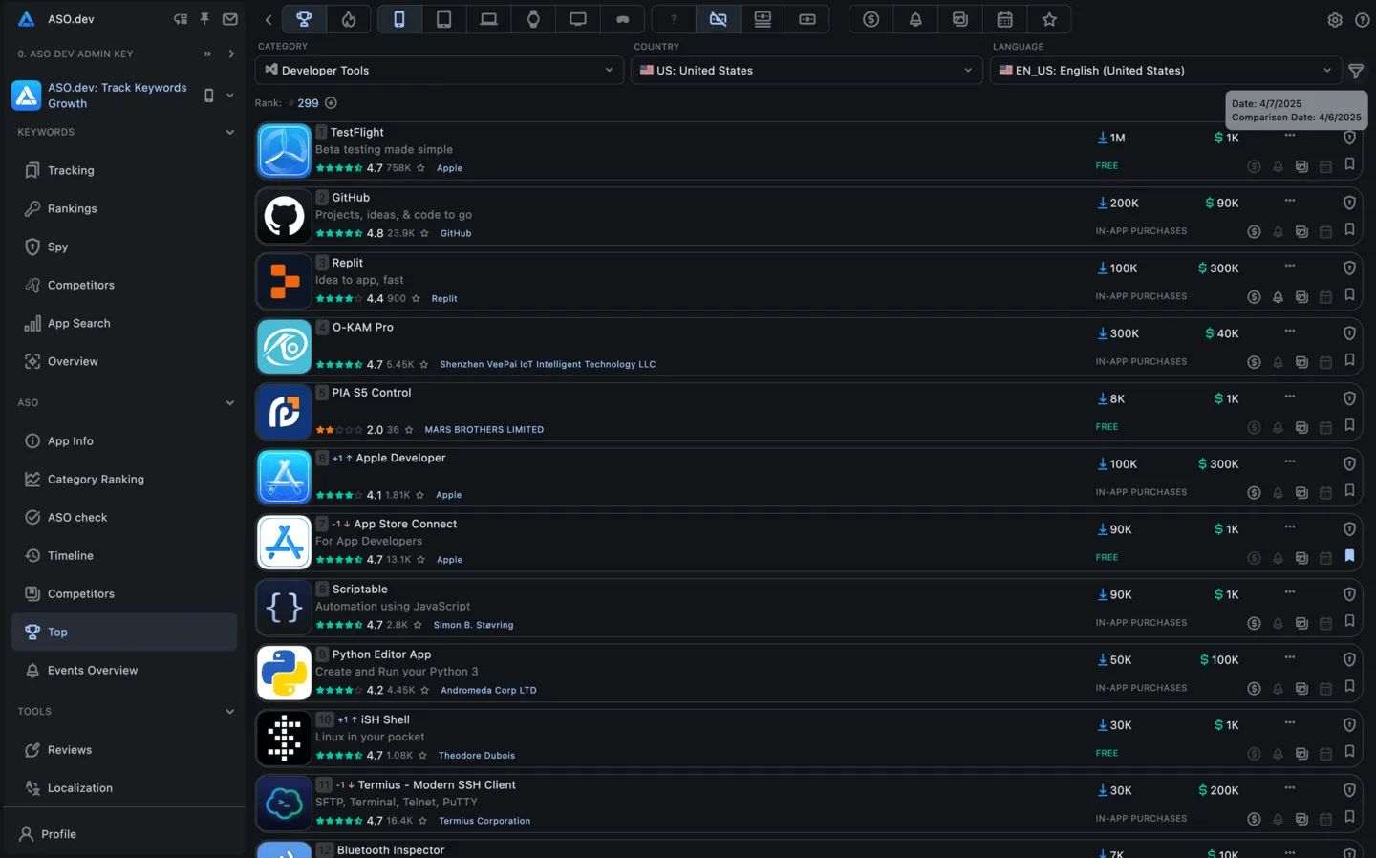The width and height of the screenshot is (1376, 858).
Task: Click the privacy shield icon on the TestFlight row
Action: pos(1349,138)
